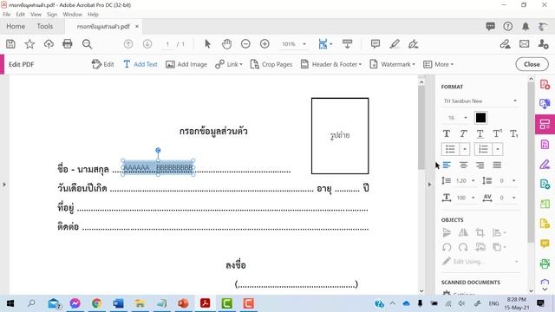Screen dimensions: 555x312
Task: Bookmark file with the star icon
Action: [x=29, y=44]
